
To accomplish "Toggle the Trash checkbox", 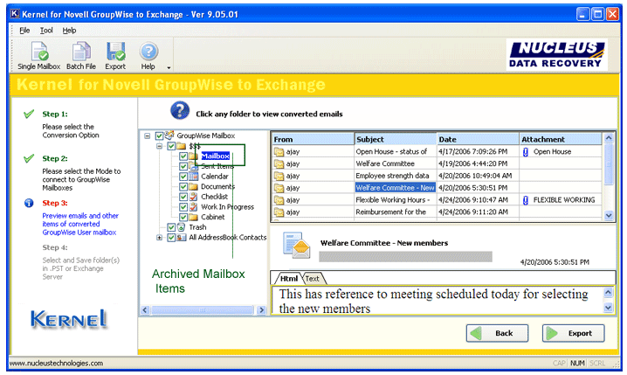I will (x=171, y=227).
